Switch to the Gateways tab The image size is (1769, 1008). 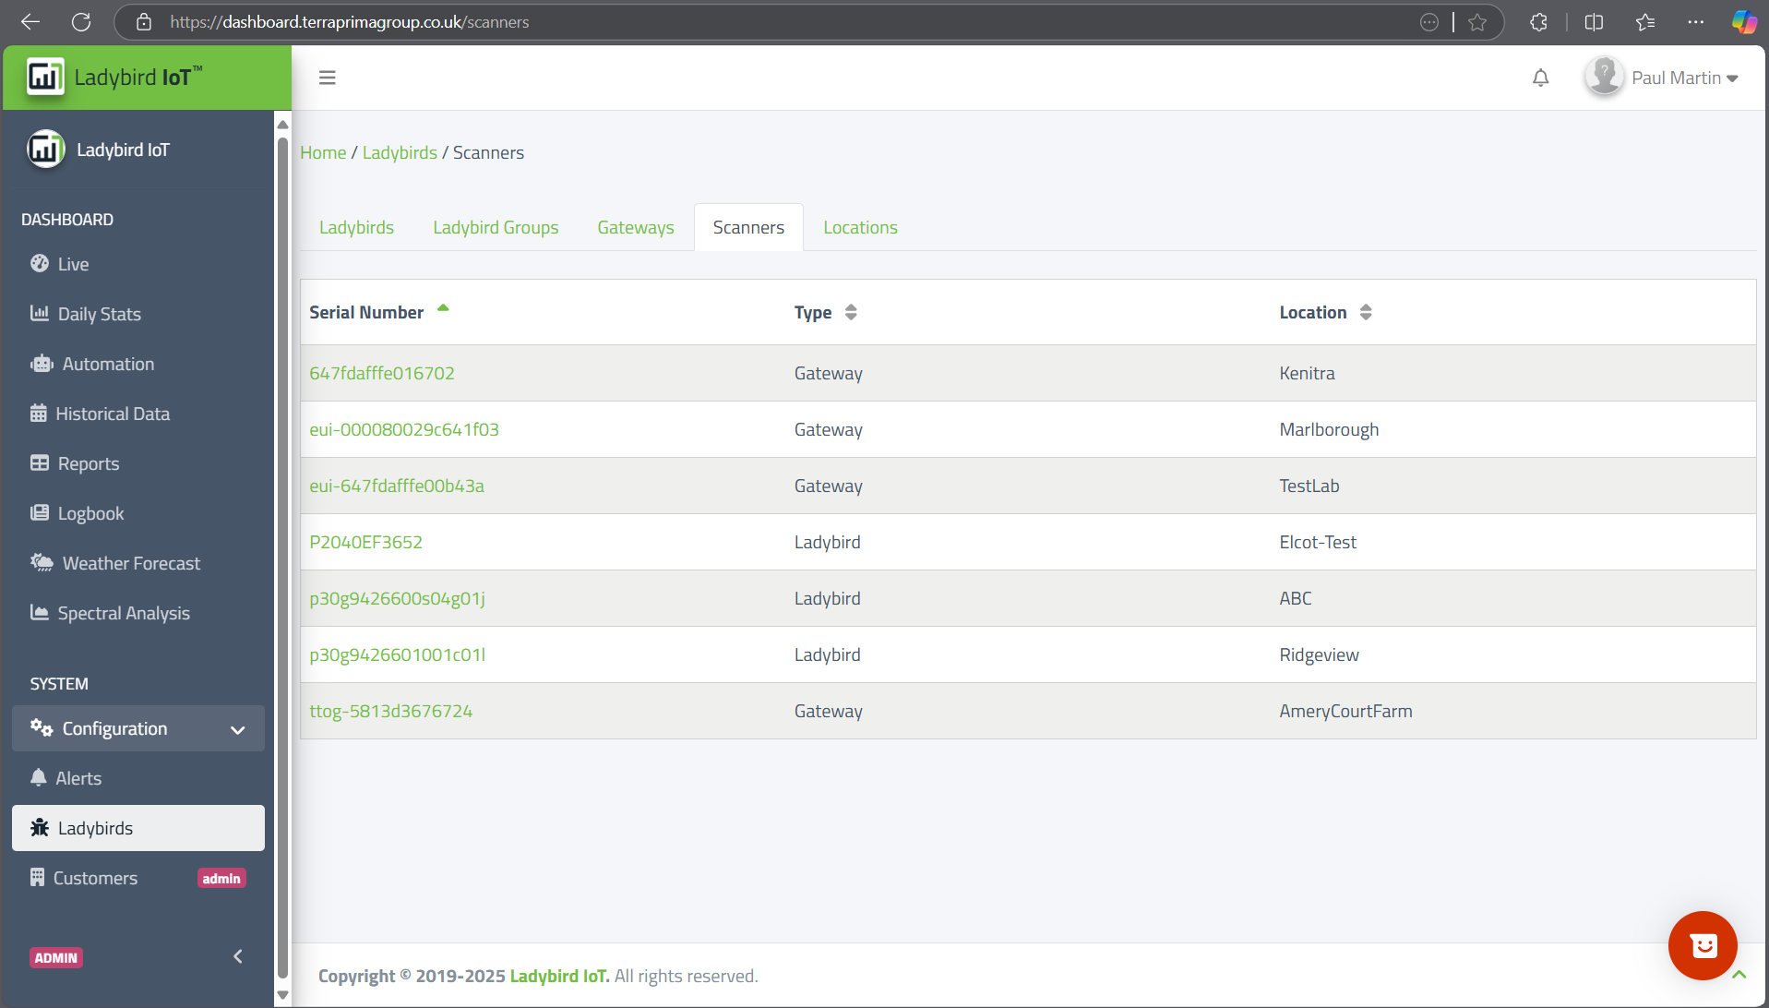(x=635, y=227)
